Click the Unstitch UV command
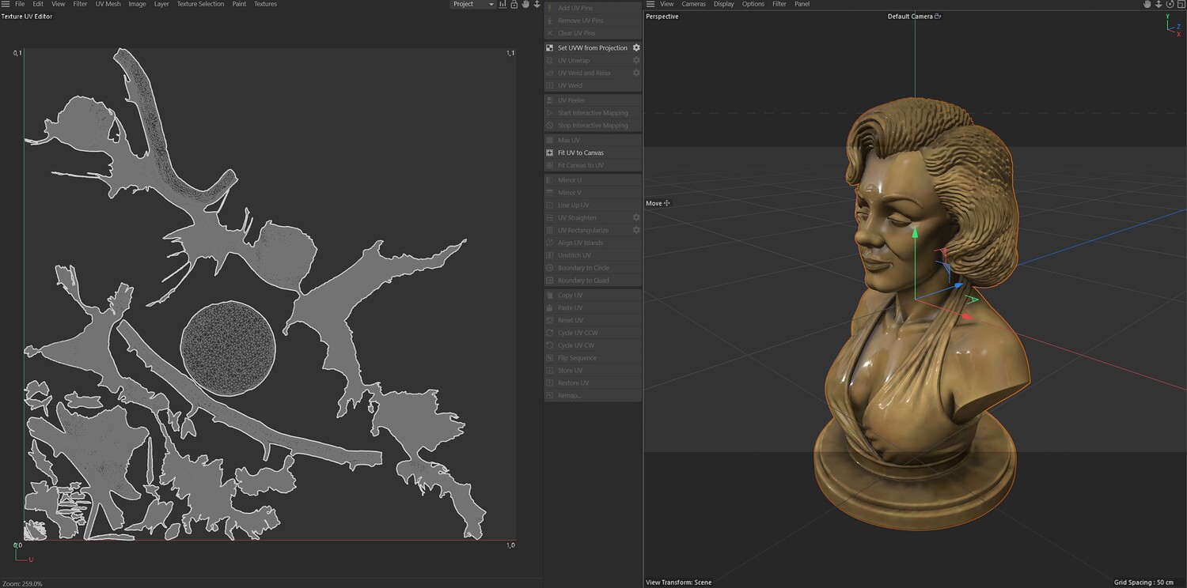 pos(593,255)
